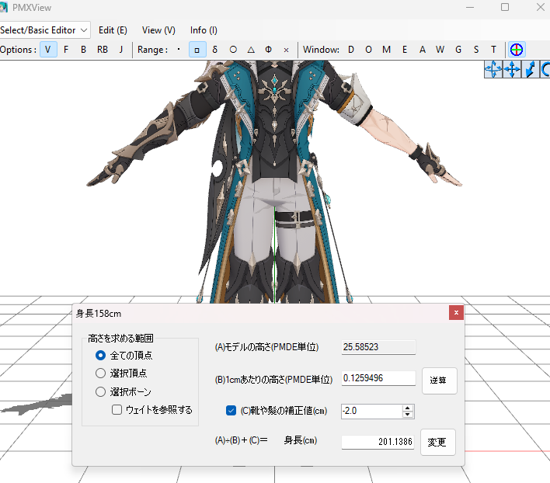Click the 変更 button
The height and width of the screenshot is (483, 550).
pos(438,443)
